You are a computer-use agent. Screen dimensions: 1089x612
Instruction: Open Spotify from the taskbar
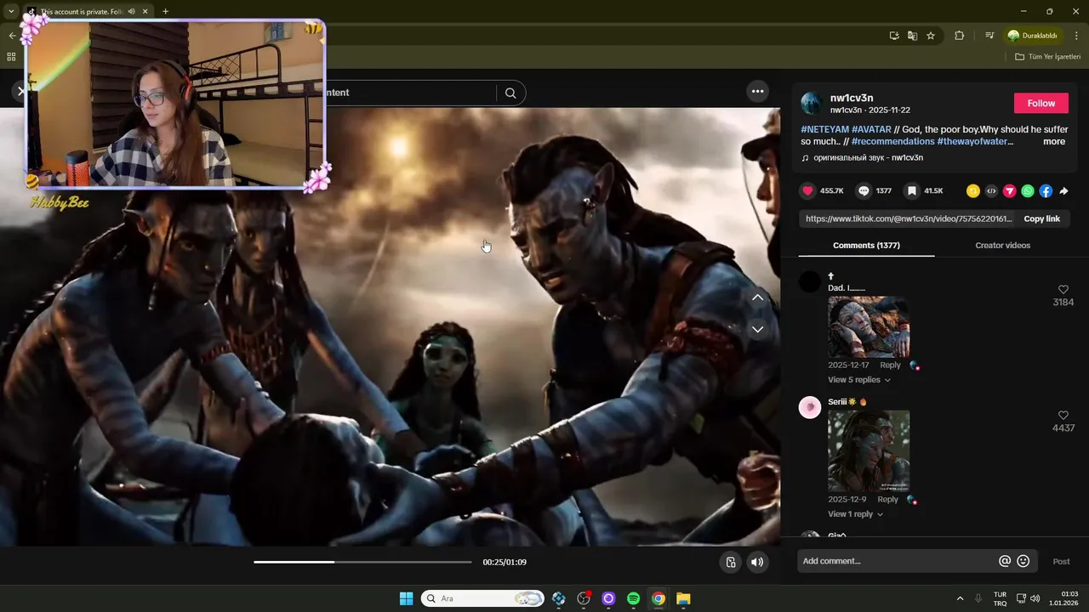coord(633,598)
